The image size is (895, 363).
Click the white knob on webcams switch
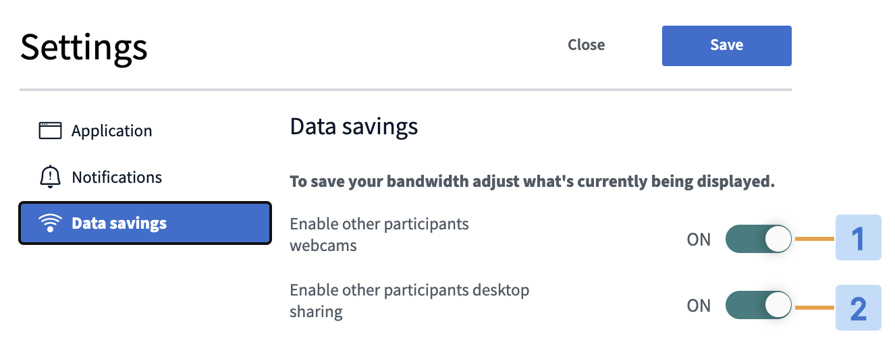[x=778, y=239]
